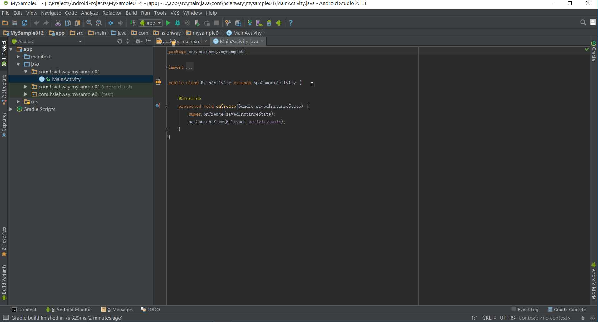
Task: Click the Attach debugger to process icon
Action: click(x=197, y=23)
